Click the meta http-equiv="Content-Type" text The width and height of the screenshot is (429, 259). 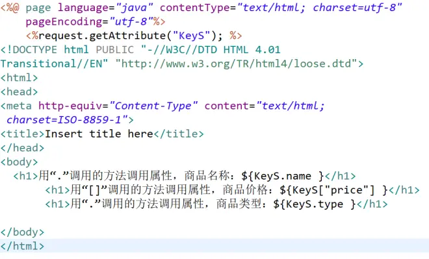(x=99, y=106)
